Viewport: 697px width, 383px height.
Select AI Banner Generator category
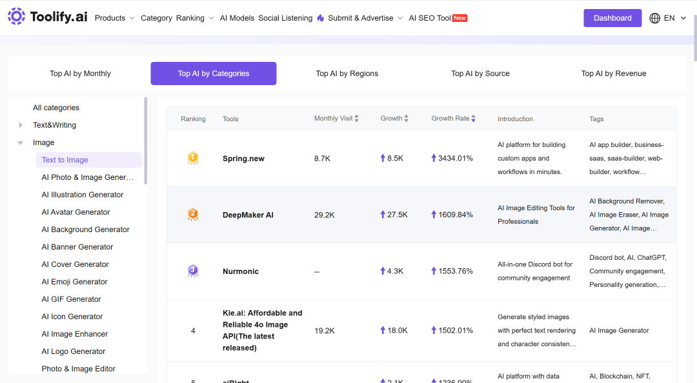[x=77, y=246]
